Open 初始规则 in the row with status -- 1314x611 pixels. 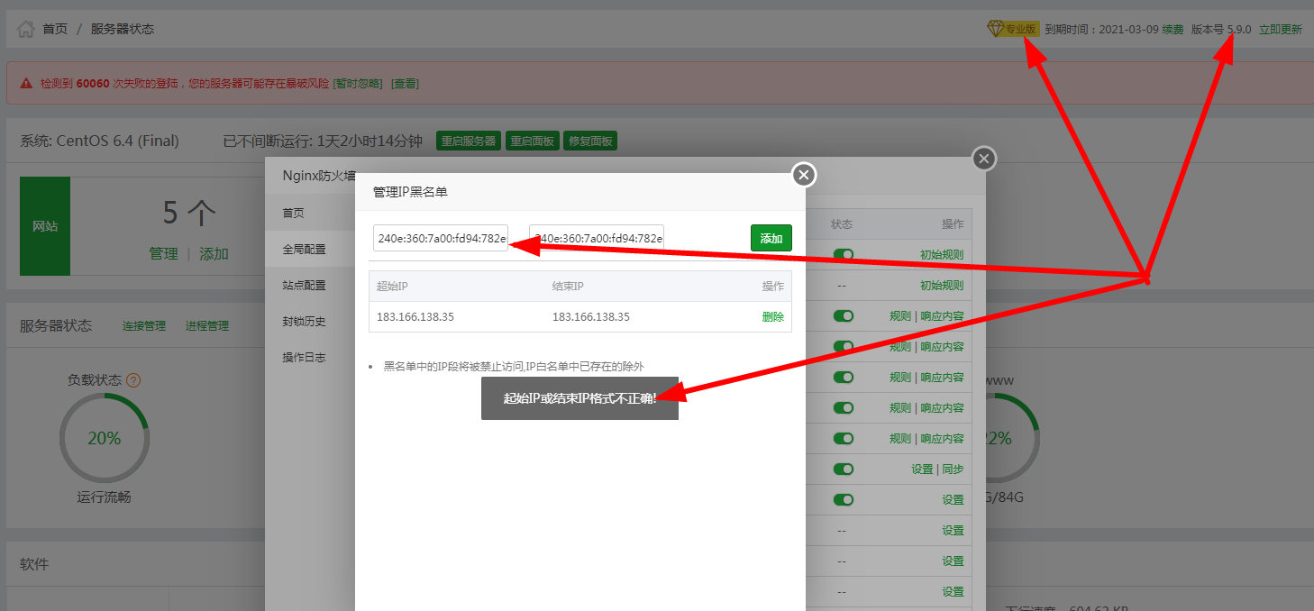click(x=942, y=286)
